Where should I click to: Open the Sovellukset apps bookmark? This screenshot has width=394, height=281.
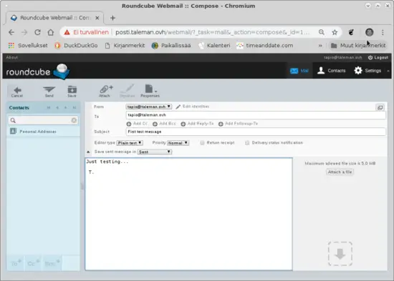point(28,46)
